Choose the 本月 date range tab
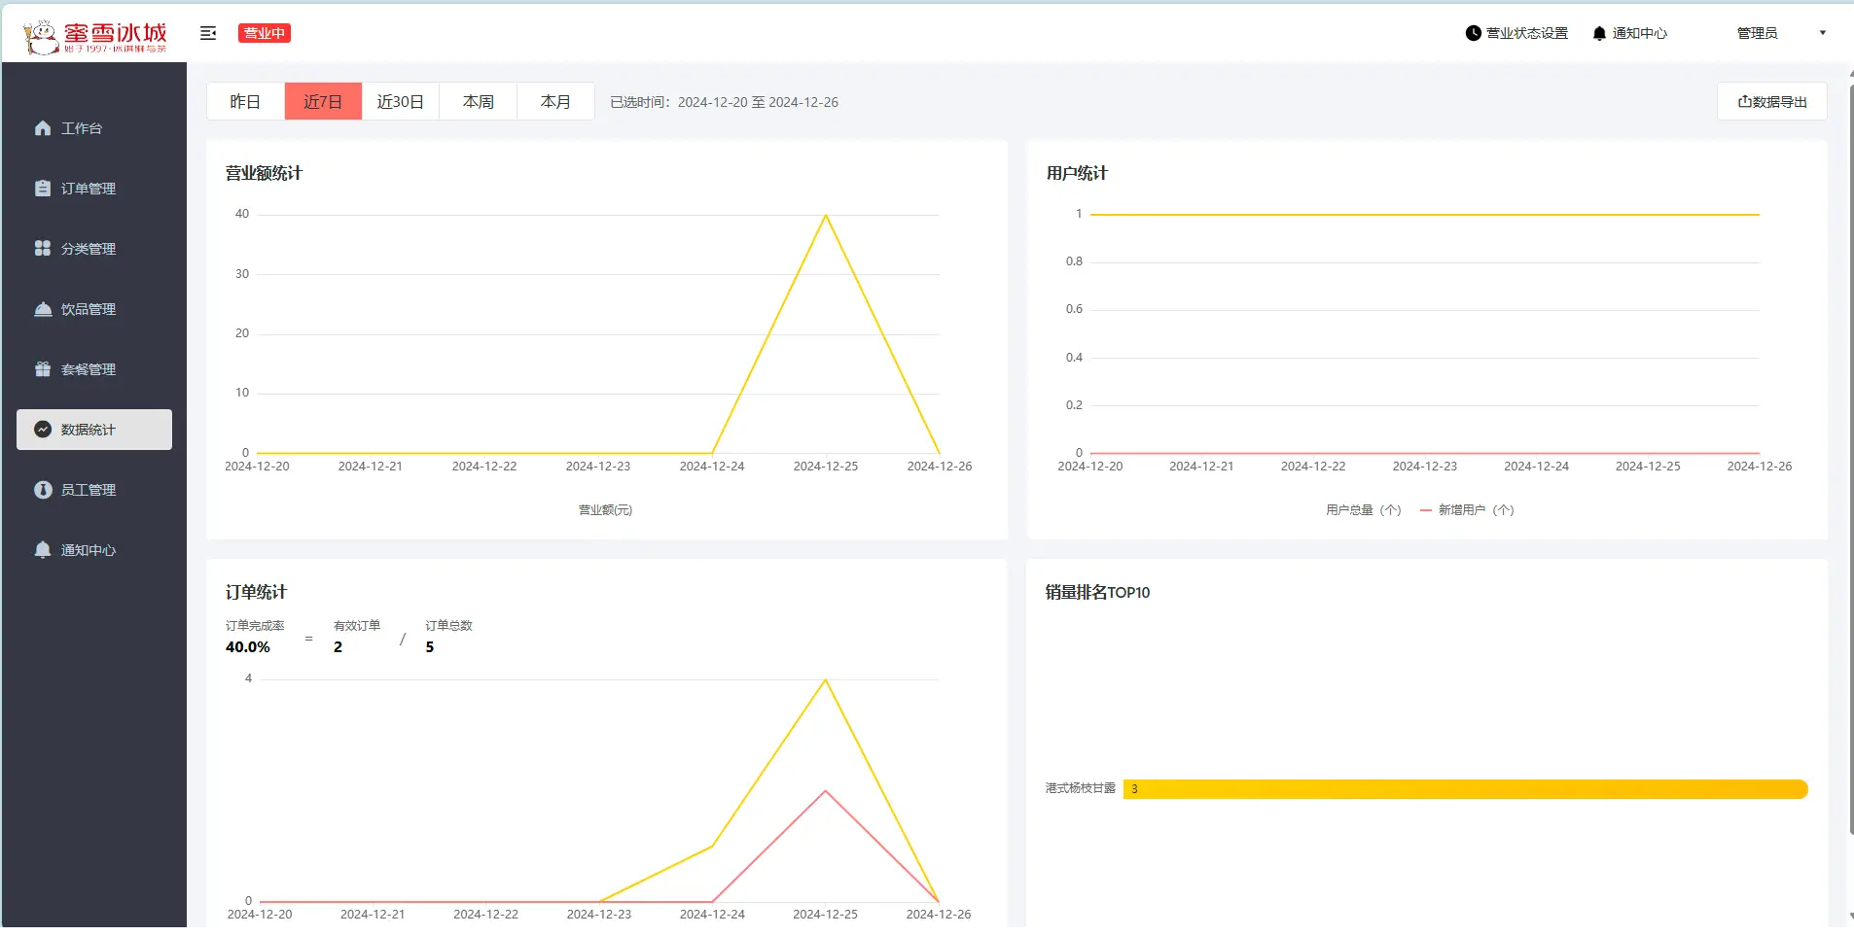The width and height of the screenshot is (1854, 936). 555,102
